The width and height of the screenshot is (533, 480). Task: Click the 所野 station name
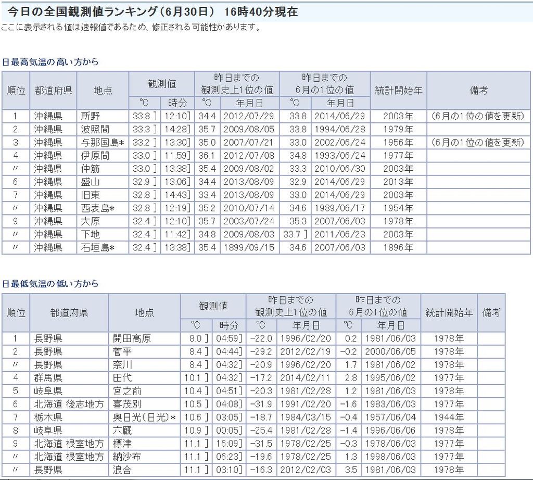[x=90, y=116]
